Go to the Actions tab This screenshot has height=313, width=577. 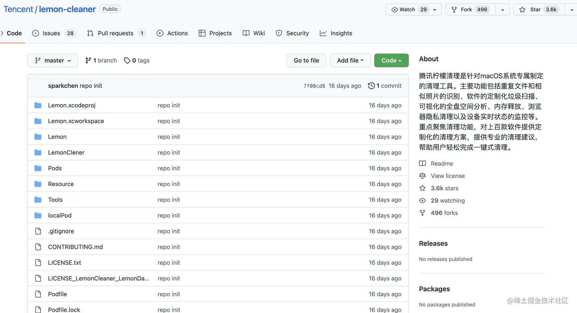click(x=172, y=33)
